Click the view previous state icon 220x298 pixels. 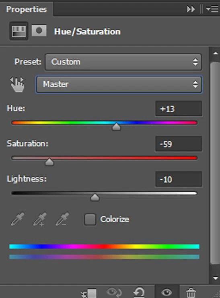tap(114, 292)
